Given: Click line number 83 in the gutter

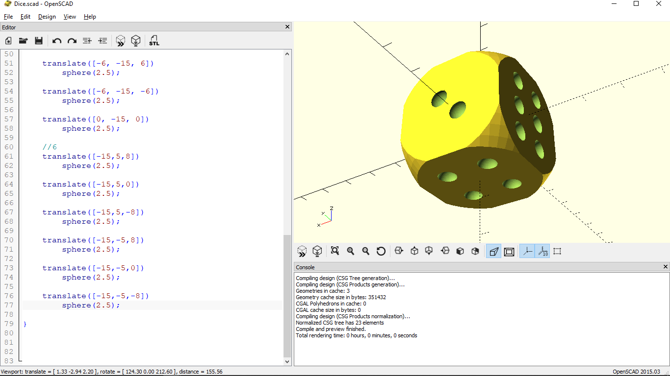Looking at the screenshot, I should 9,361.
